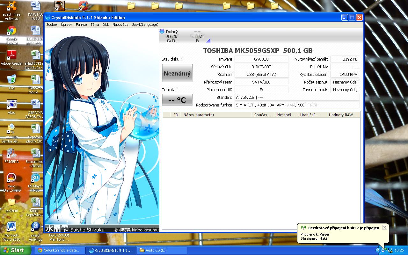This screenshot has height=255, width=408.
Task: Open the Soubor menu
Action: point(52,25)
